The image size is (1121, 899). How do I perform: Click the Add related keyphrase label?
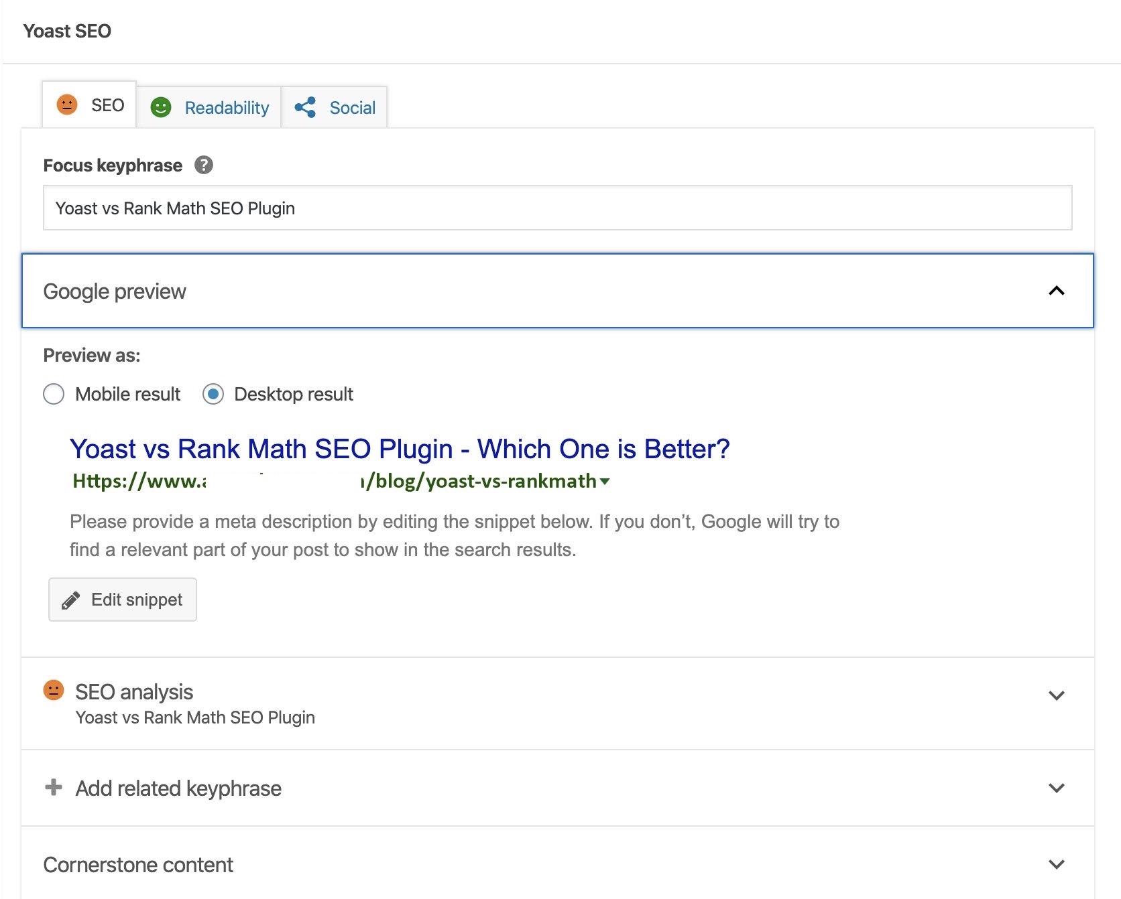[178, 788]
